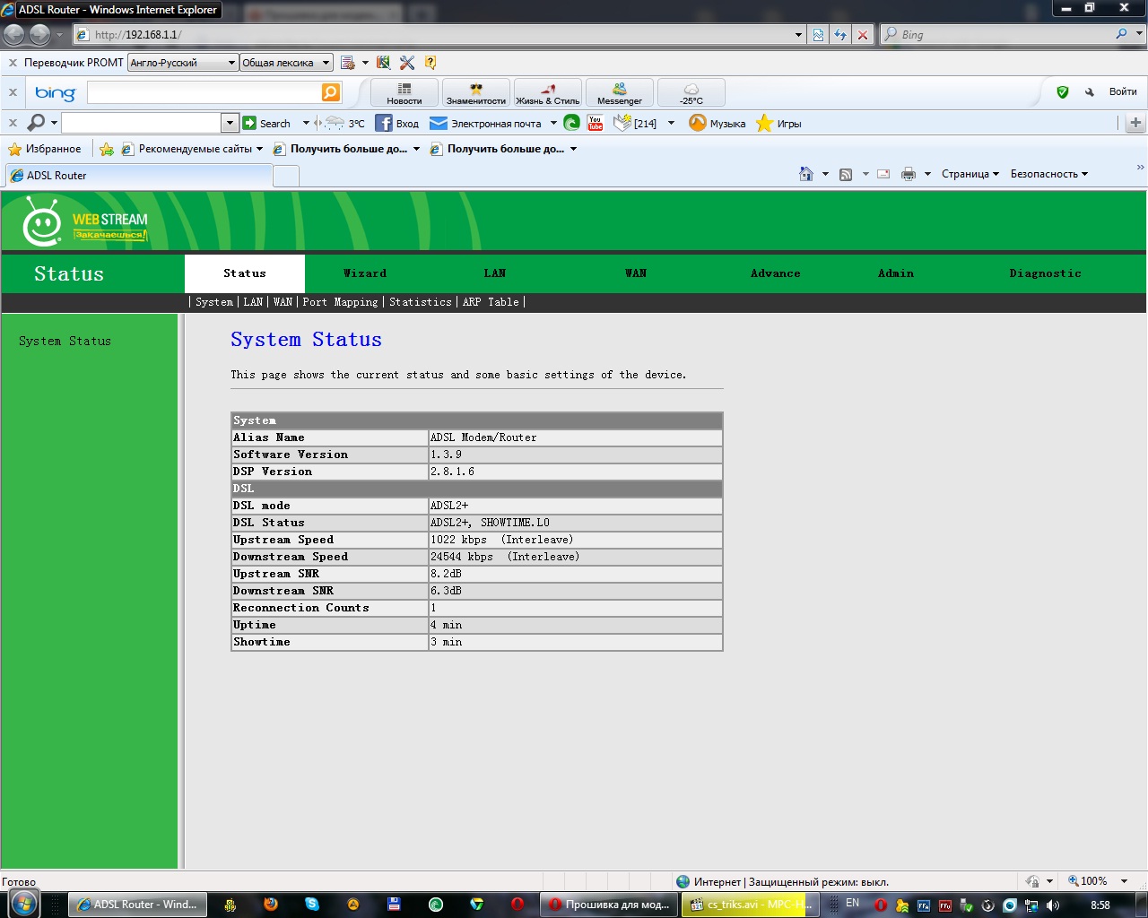Open the Новости toolbar button
The width and height of the screenshot is (1148, 918).
[x=404, y=92]
